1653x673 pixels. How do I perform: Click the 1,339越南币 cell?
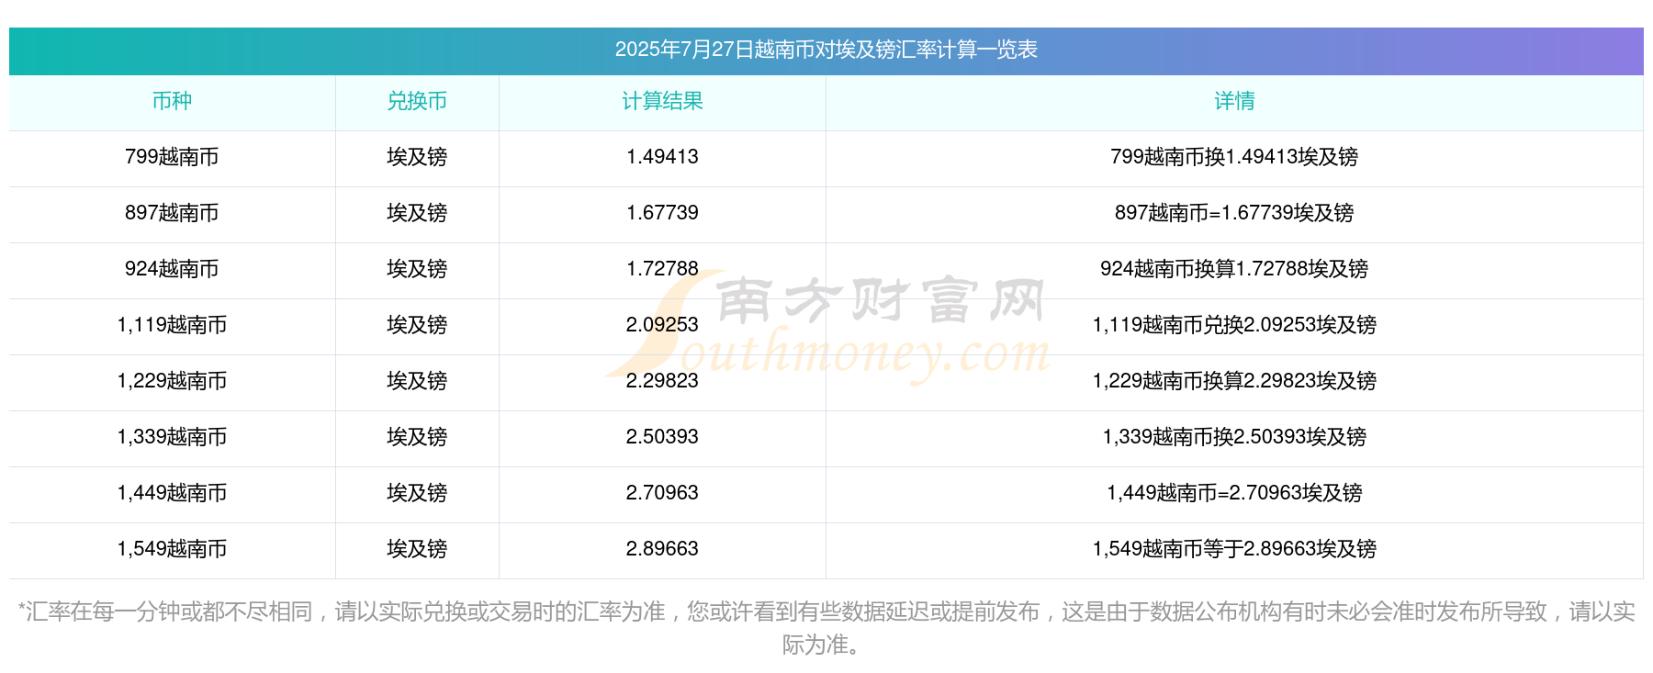[172, 437]
